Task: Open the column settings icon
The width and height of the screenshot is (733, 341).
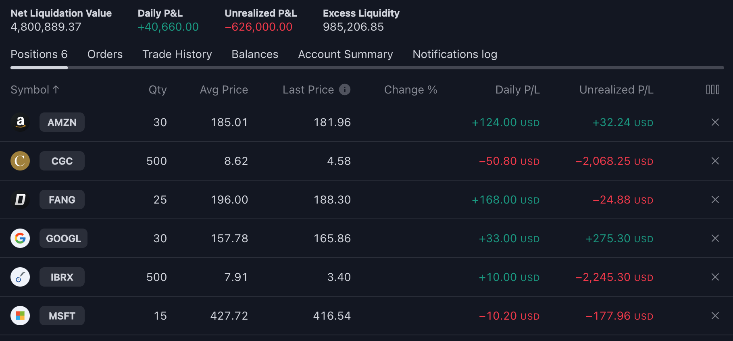Action: 712,89
